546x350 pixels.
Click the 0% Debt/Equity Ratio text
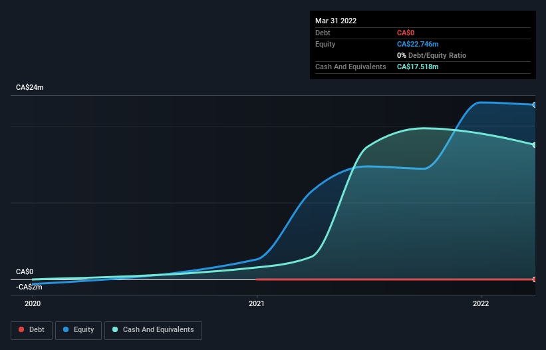(x=432, y=55)
